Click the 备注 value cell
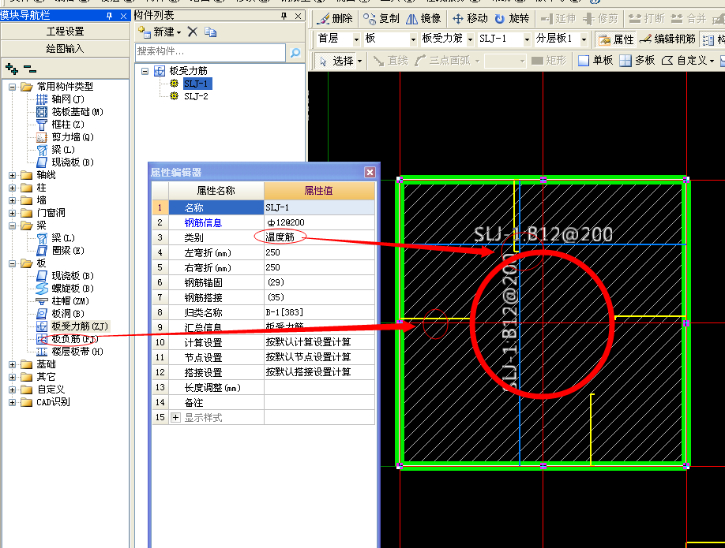The image size is (725, 548). tap(320, 402)
